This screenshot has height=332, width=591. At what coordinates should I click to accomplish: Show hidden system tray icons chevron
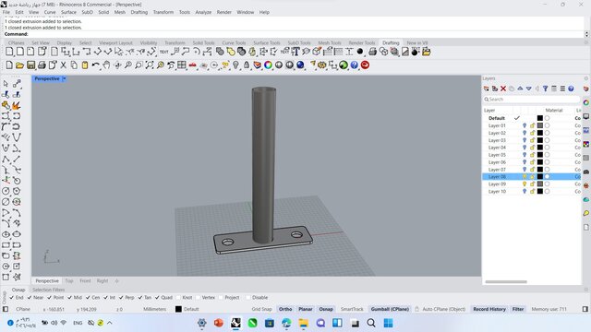point(110,323)
